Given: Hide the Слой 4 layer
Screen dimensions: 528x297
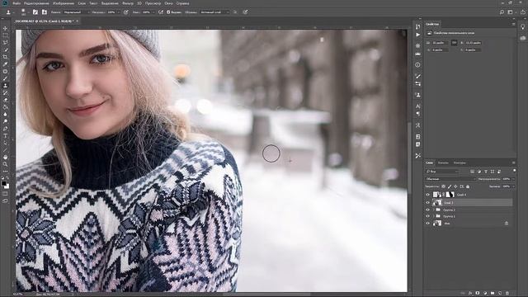Looking at the screenshot, I should click(x=427, y=195).
